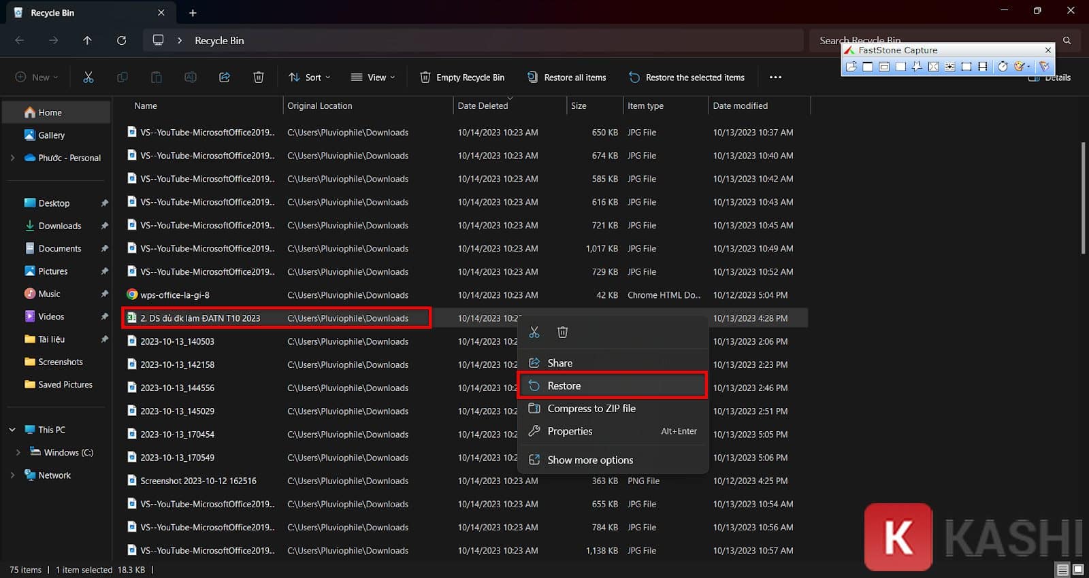Open the Sort dropdown

click(309, 78)
